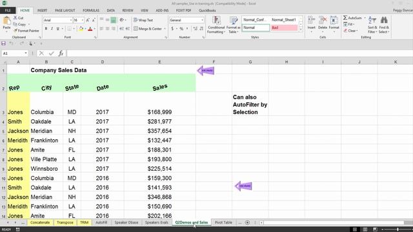The width and height of the screenshot is (413, 232).
Task: Activate the Format Painter brush
Action: pos(26,30)
